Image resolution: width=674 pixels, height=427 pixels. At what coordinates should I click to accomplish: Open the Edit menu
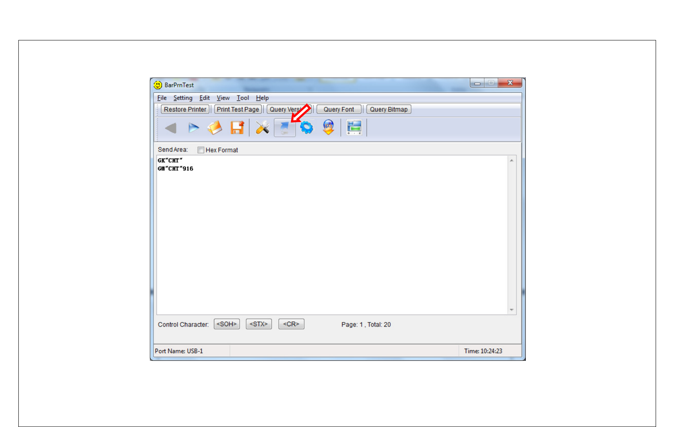205,98
